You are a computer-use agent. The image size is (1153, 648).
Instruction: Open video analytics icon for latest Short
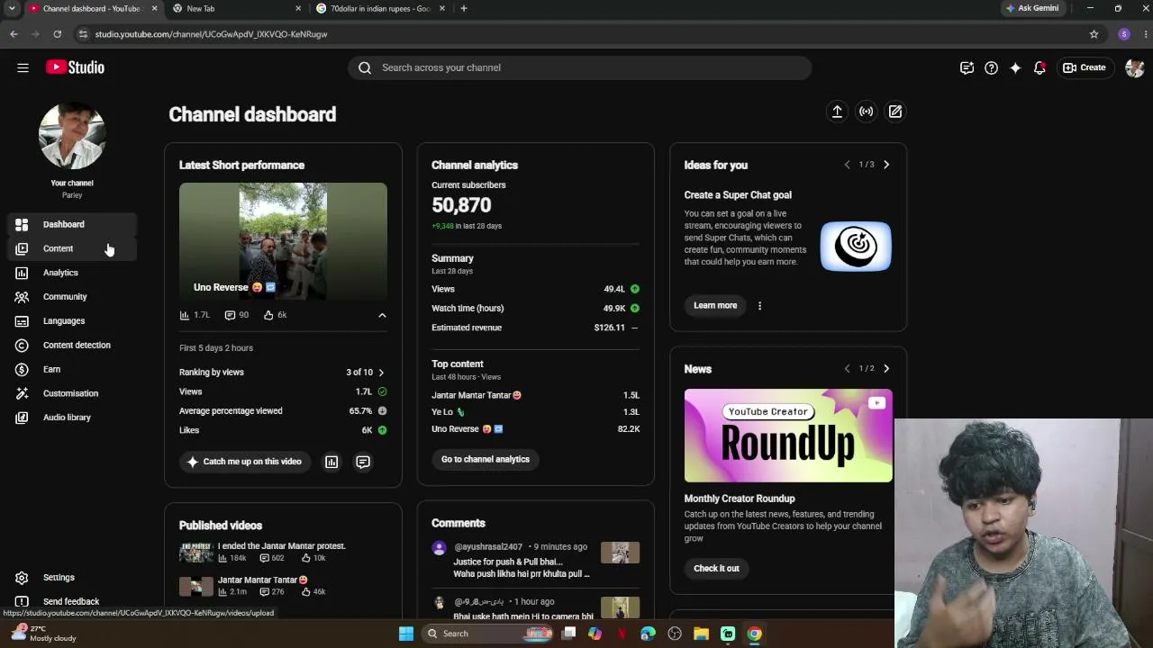click(331, 462)
